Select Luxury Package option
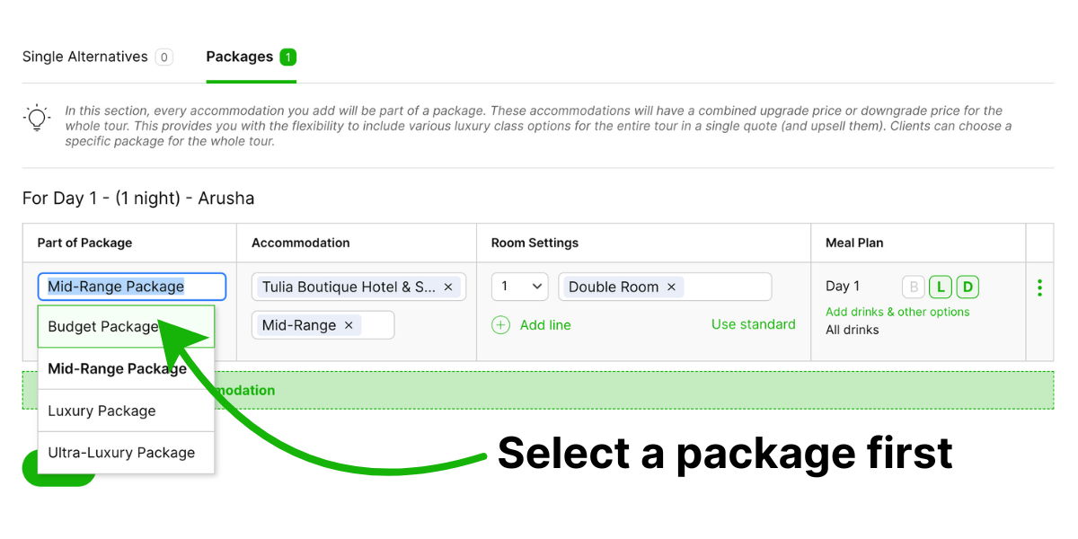 [x=102, y=411]
